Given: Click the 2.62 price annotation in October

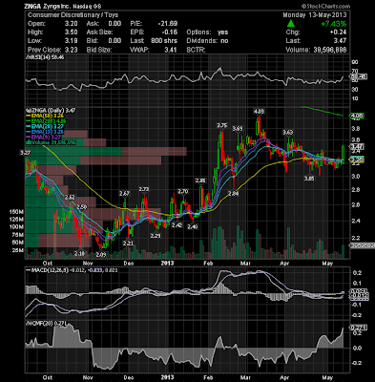Looking at the screenshot, I should coord(70,198).
